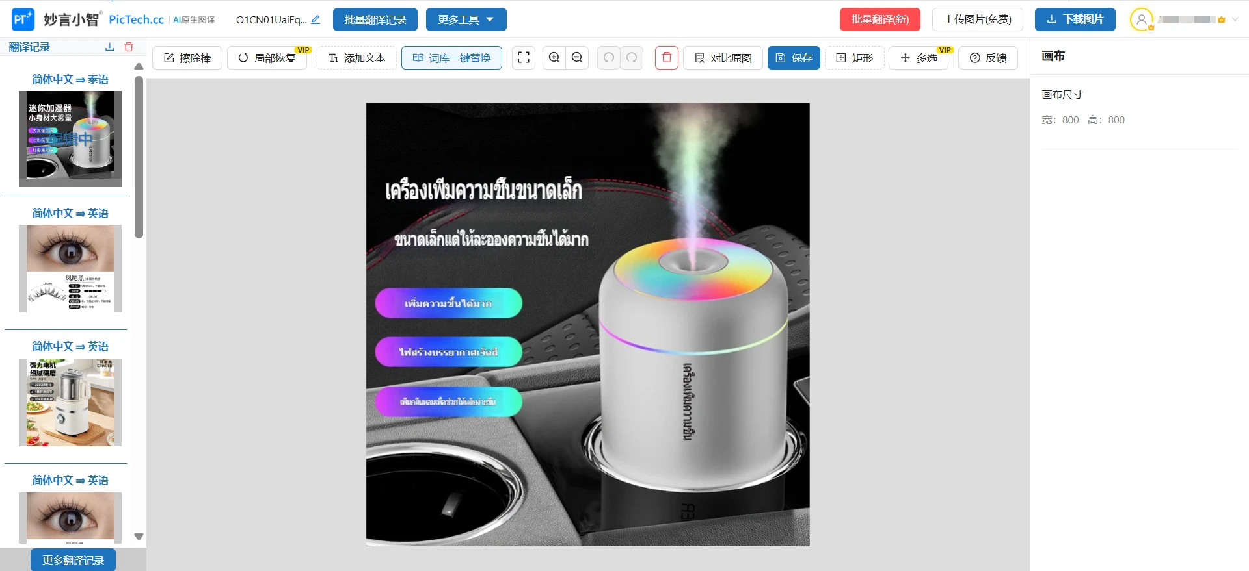Undo the last edit
Screen dimensions: 1249x571
pyautogui.click(x=609, y=58)
